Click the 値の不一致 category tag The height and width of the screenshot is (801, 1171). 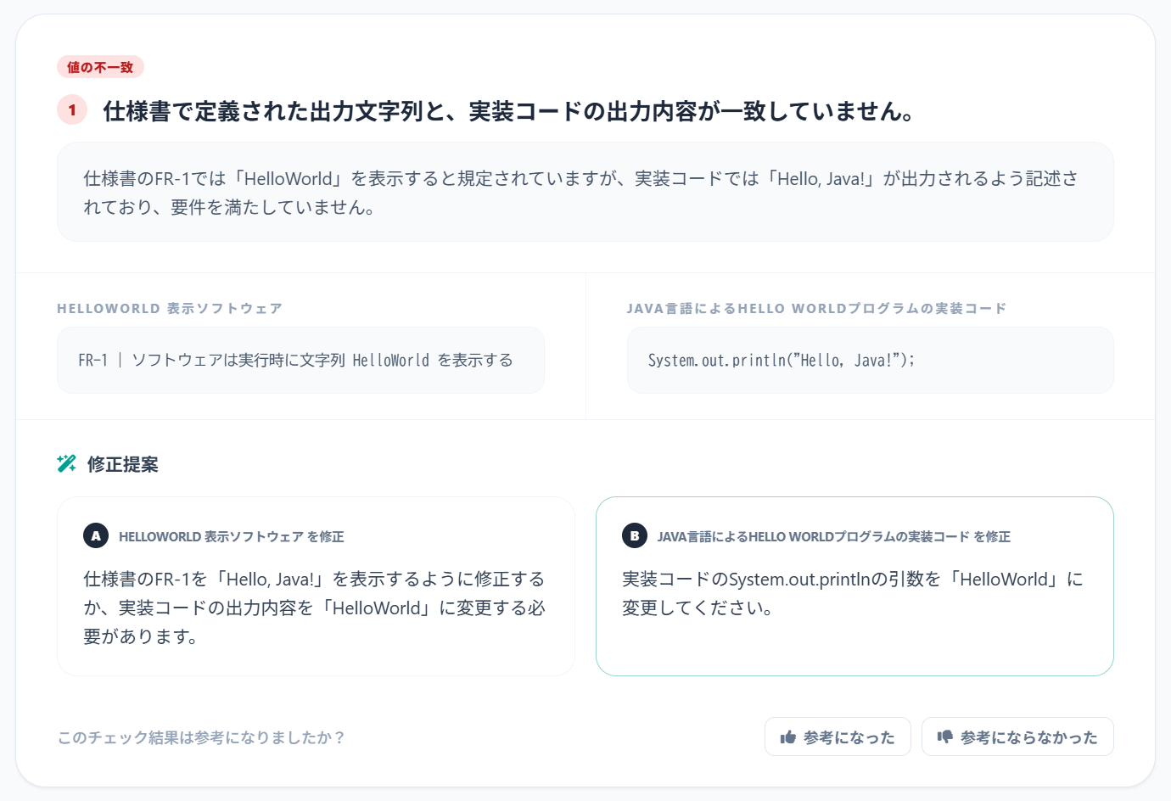100,67
